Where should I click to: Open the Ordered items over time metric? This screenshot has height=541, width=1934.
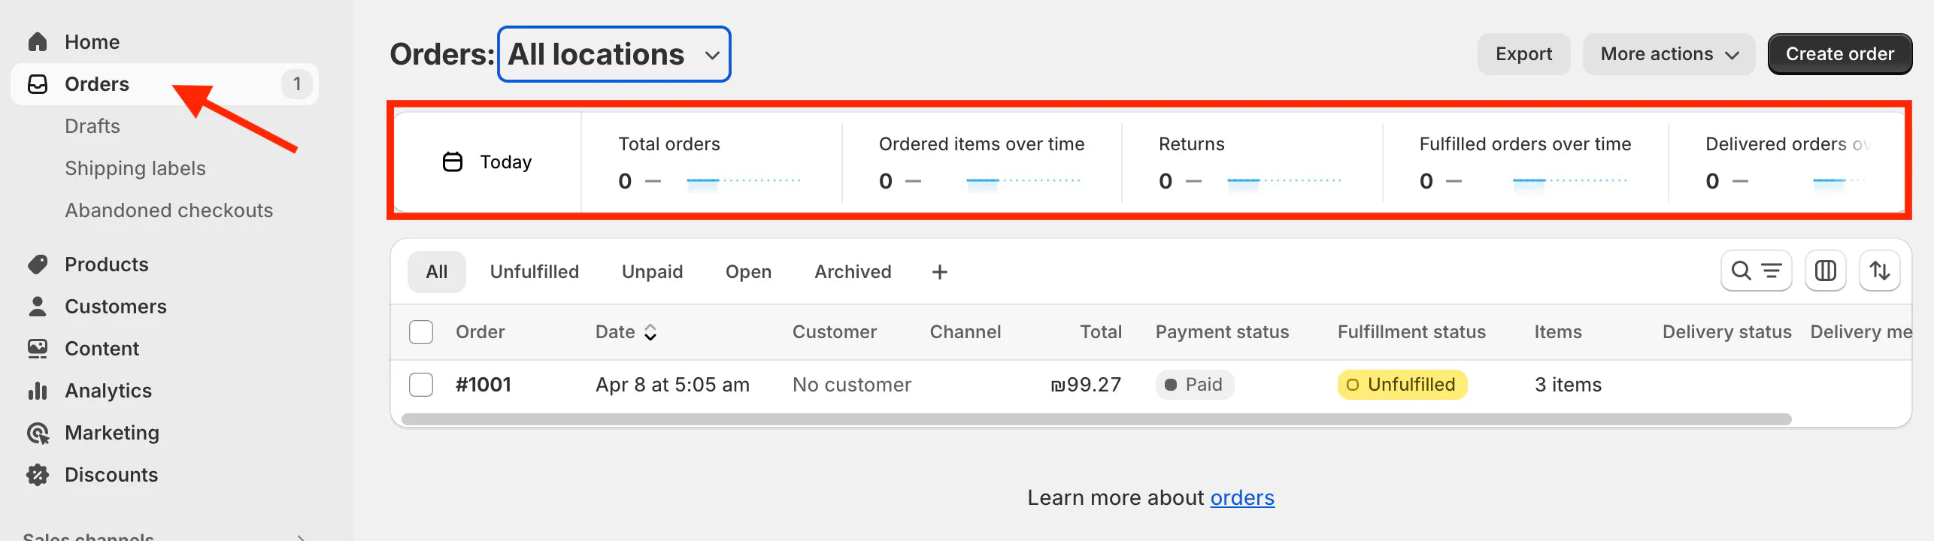point(981,162)
